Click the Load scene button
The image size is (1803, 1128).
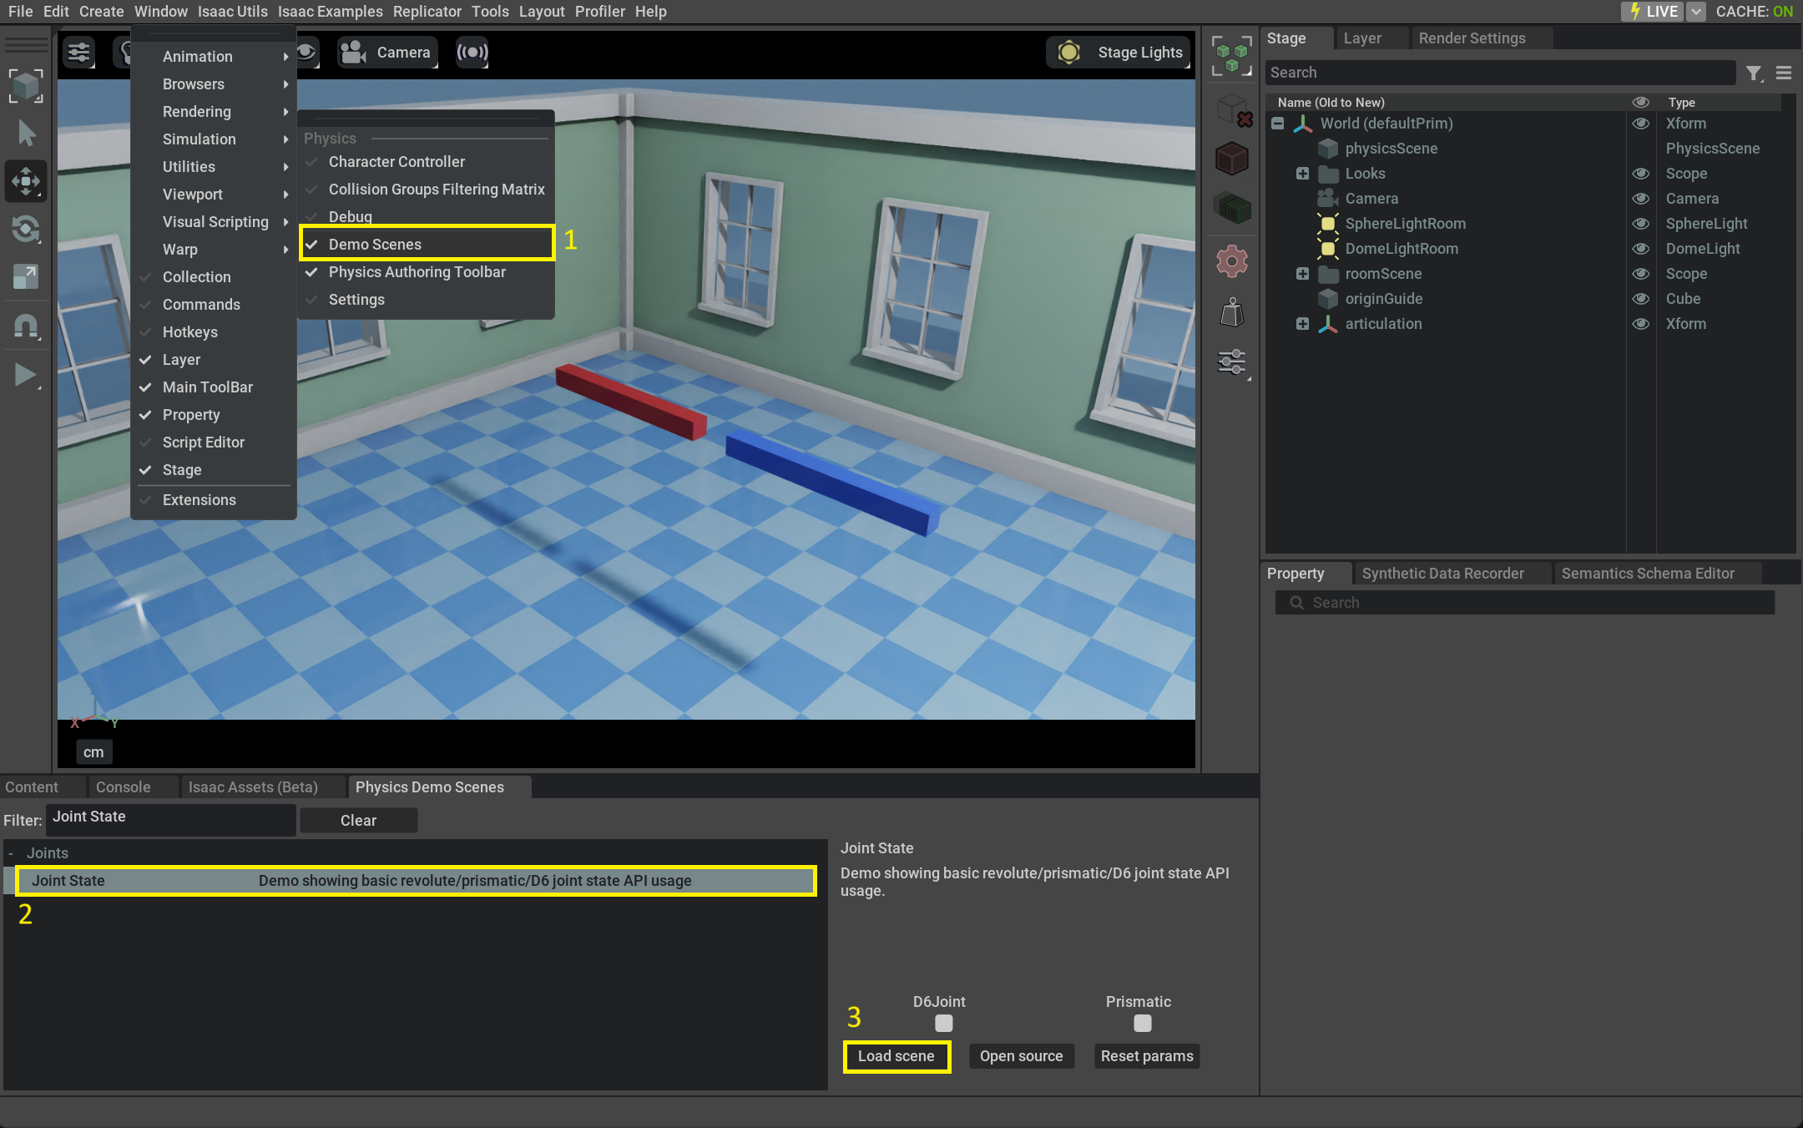coord(896,1056)
